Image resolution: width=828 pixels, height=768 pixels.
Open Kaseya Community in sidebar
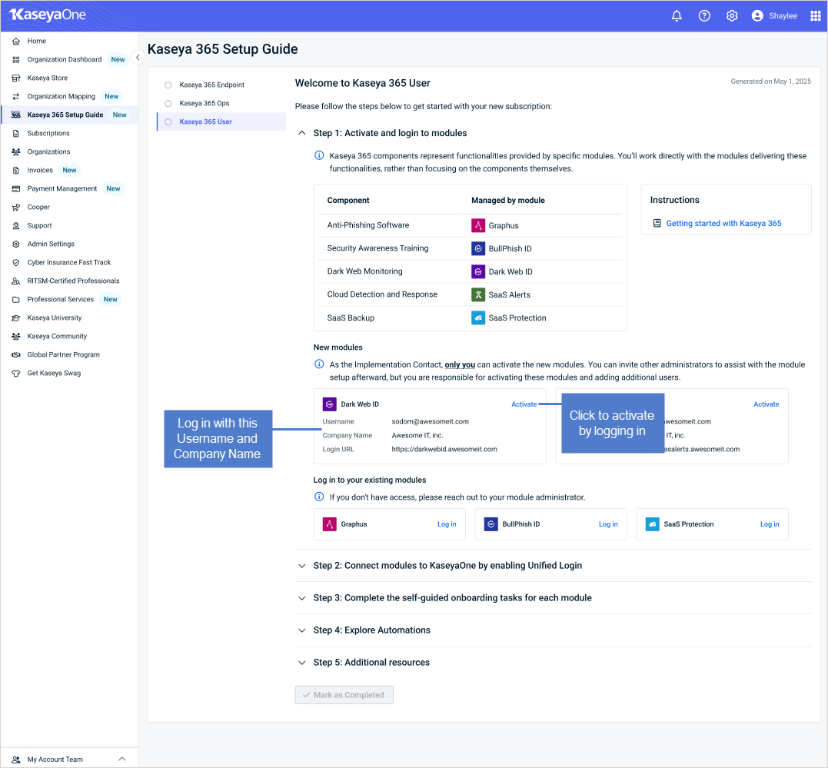coord(69,337)
